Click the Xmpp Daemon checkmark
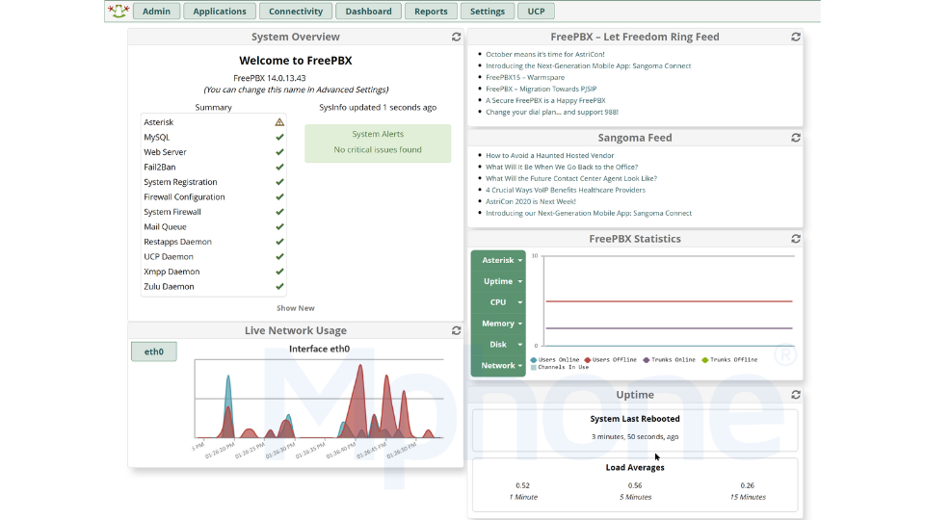The height and width of the screenshot is (520, 925). [279, 272]
